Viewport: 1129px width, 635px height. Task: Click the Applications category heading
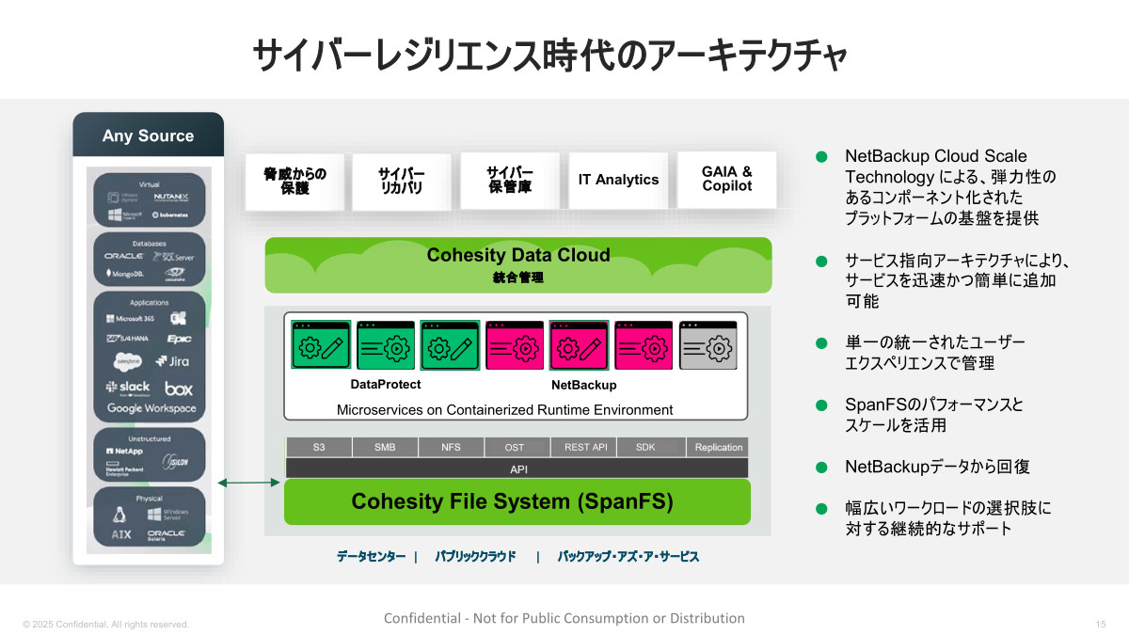150,303
